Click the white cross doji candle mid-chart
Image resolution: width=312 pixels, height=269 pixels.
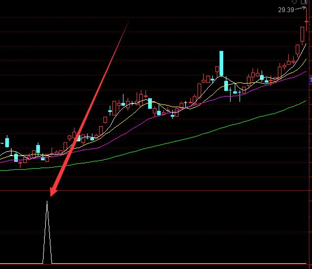point(185,104)
